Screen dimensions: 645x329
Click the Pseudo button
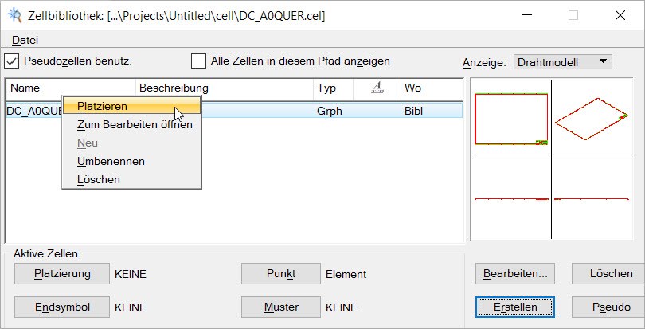(610, 307)
